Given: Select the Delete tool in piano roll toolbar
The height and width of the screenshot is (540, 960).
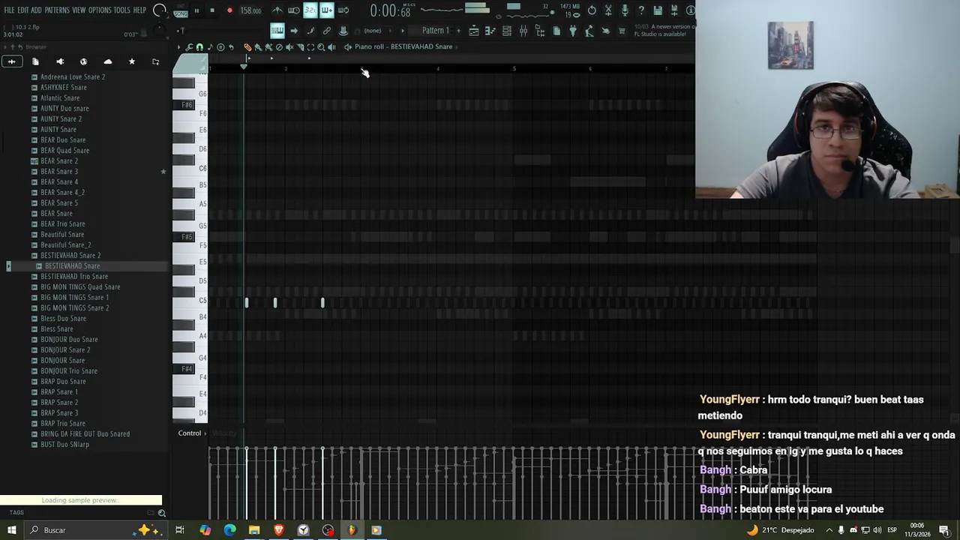Looking at the screenshot, I should click(x=279, y=46).
